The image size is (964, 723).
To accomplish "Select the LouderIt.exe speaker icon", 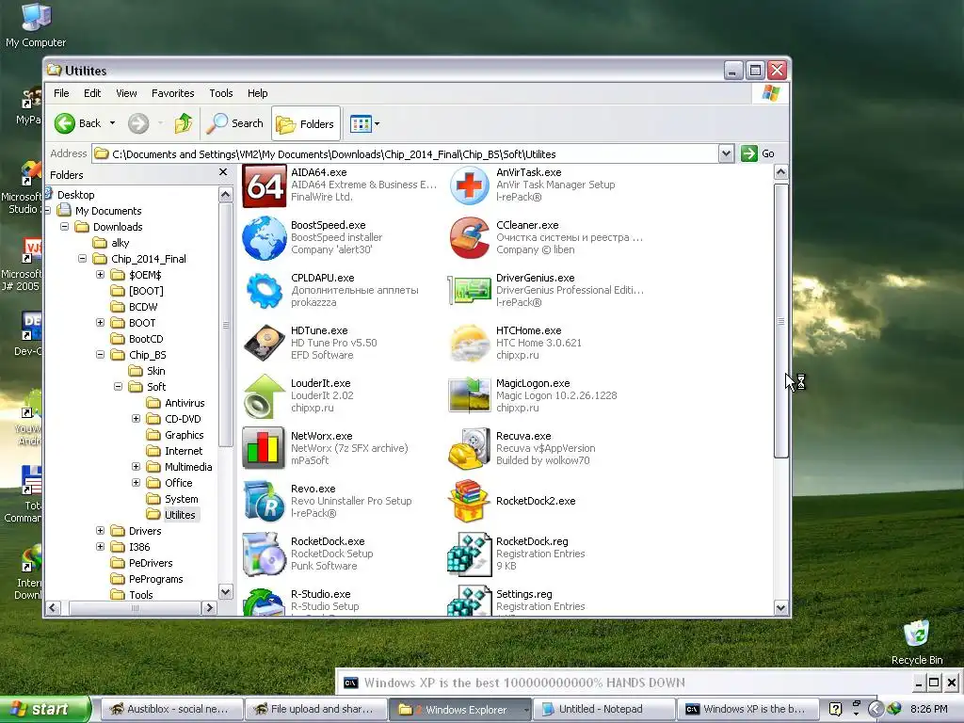I will click(265, 396).
